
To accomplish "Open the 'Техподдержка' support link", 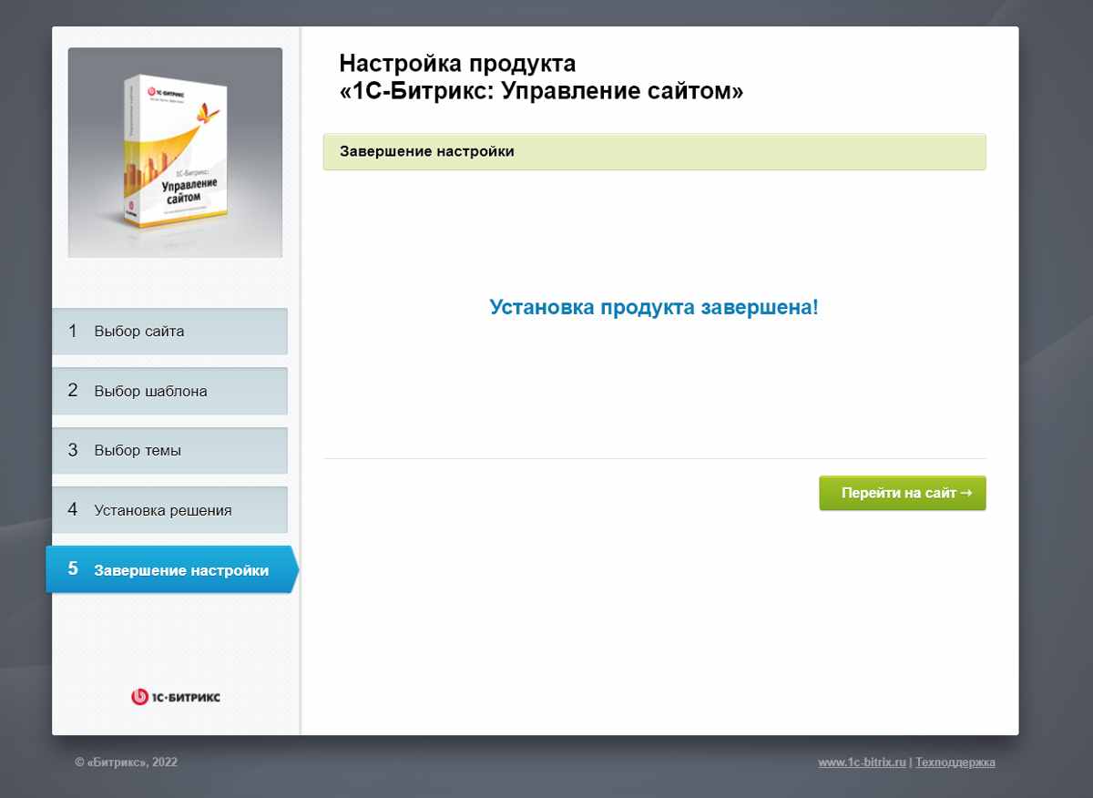I will click(955, 762).
